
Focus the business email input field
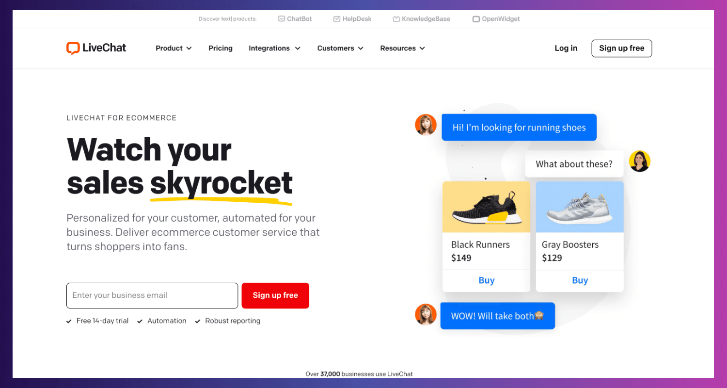click(152, 295)
